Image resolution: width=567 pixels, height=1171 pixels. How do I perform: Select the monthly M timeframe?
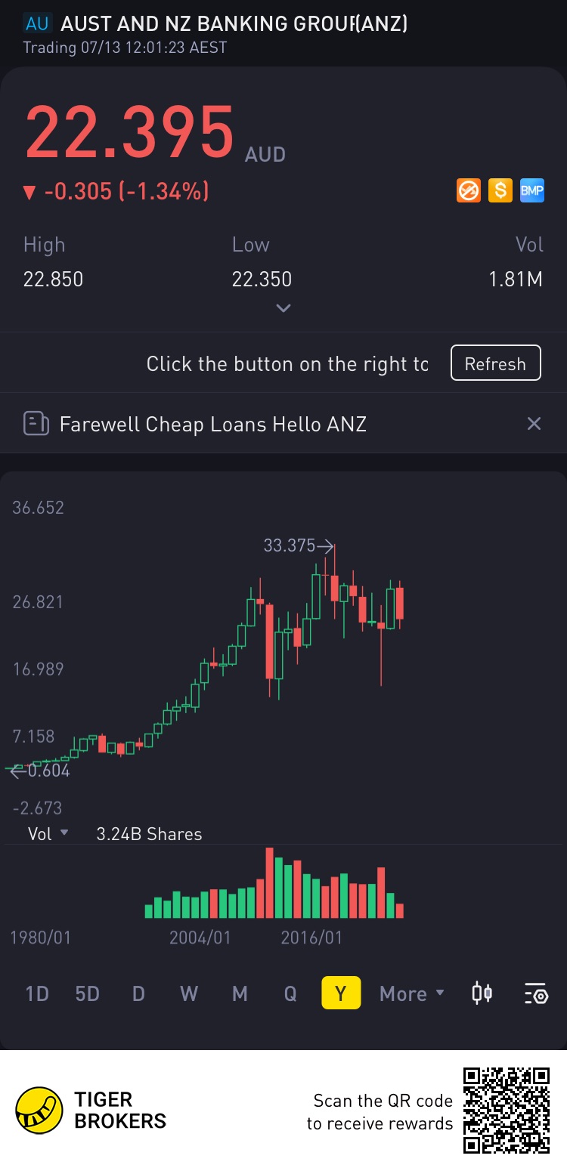[240, 993]
